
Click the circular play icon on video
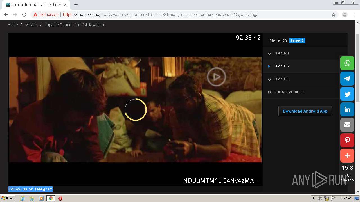tap(216, 77)
